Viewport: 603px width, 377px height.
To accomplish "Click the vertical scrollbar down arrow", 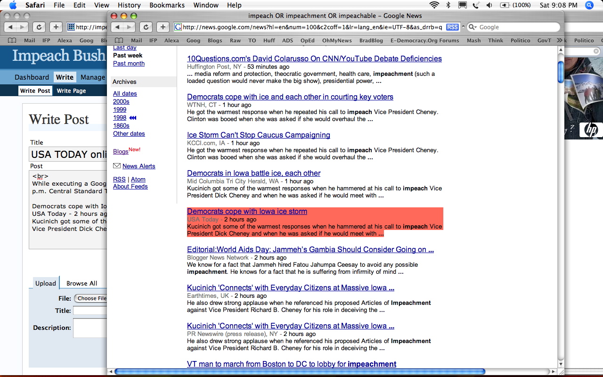I will point(560,364).
